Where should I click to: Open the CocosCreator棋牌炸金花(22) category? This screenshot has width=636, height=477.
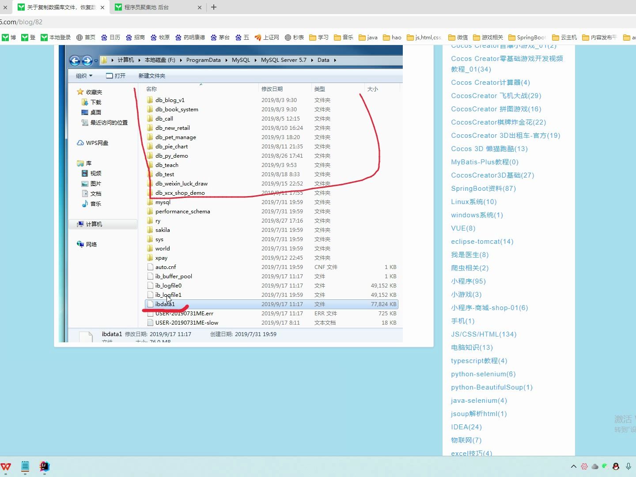(x=498, y=122)
